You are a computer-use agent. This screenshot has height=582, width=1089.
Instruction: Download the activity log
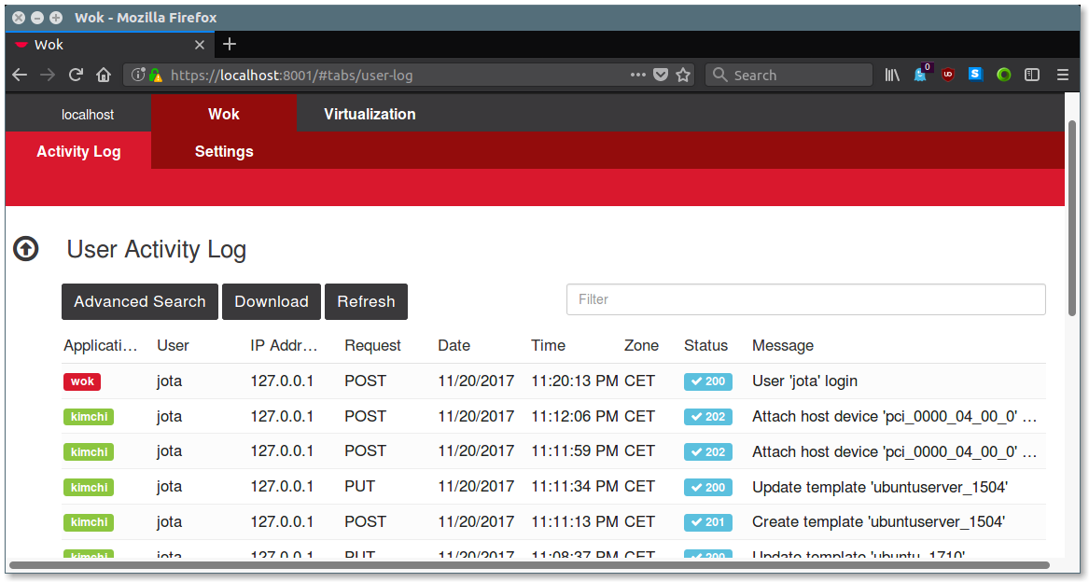click(272, 301)
